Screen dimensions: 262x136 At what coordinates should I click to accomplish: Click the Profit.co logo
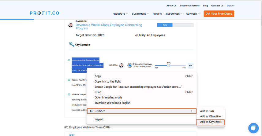(x=44, y=13)
